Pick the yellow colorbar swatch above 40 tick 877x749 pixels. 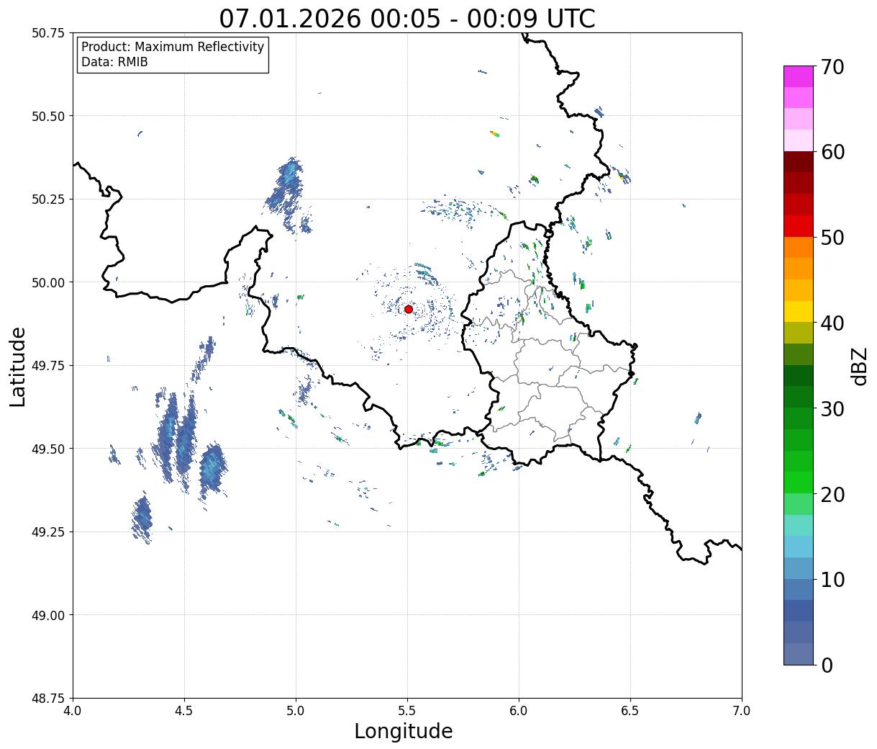pyautogui.click(x=799, y=312)
